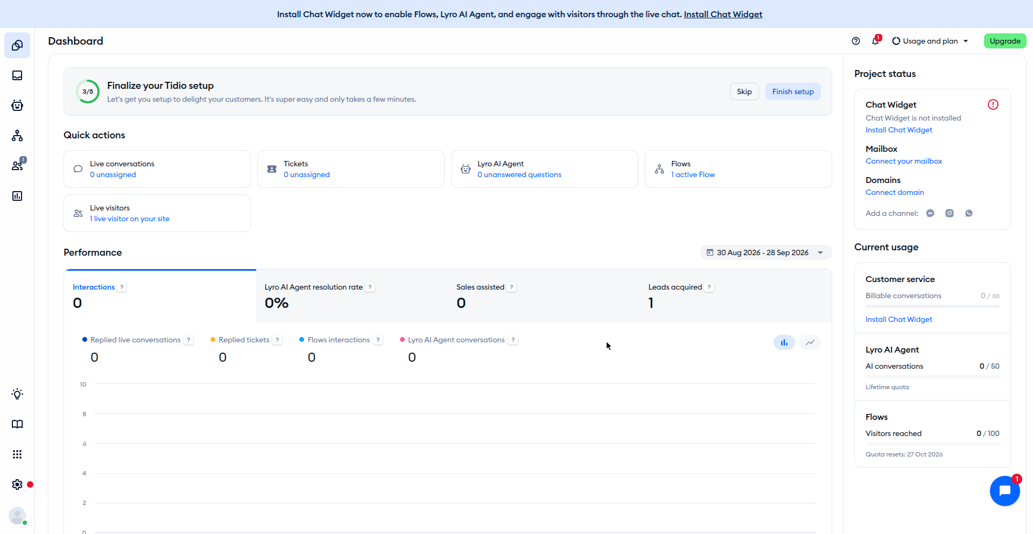The image size is (1033, 534).
Task: Open the Inbox icon in sidebar
Action: click(17, 75)
